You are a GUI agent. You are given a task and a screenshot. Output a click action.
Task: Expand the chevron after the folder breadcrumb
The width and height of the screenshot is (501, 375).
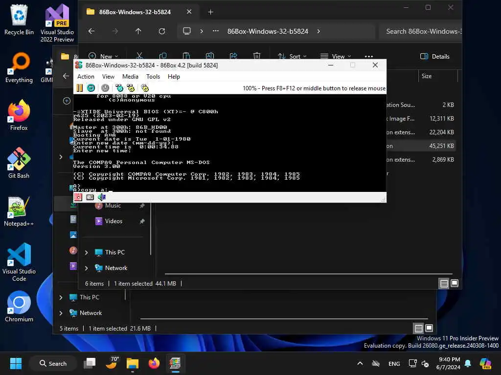[319, 31]
